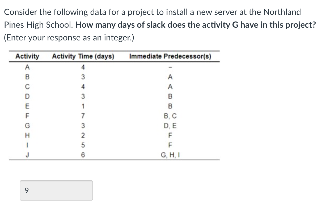The width and height of the screenshot is (322, 208).
Task: Select activity D row
Action: (27, 96)
